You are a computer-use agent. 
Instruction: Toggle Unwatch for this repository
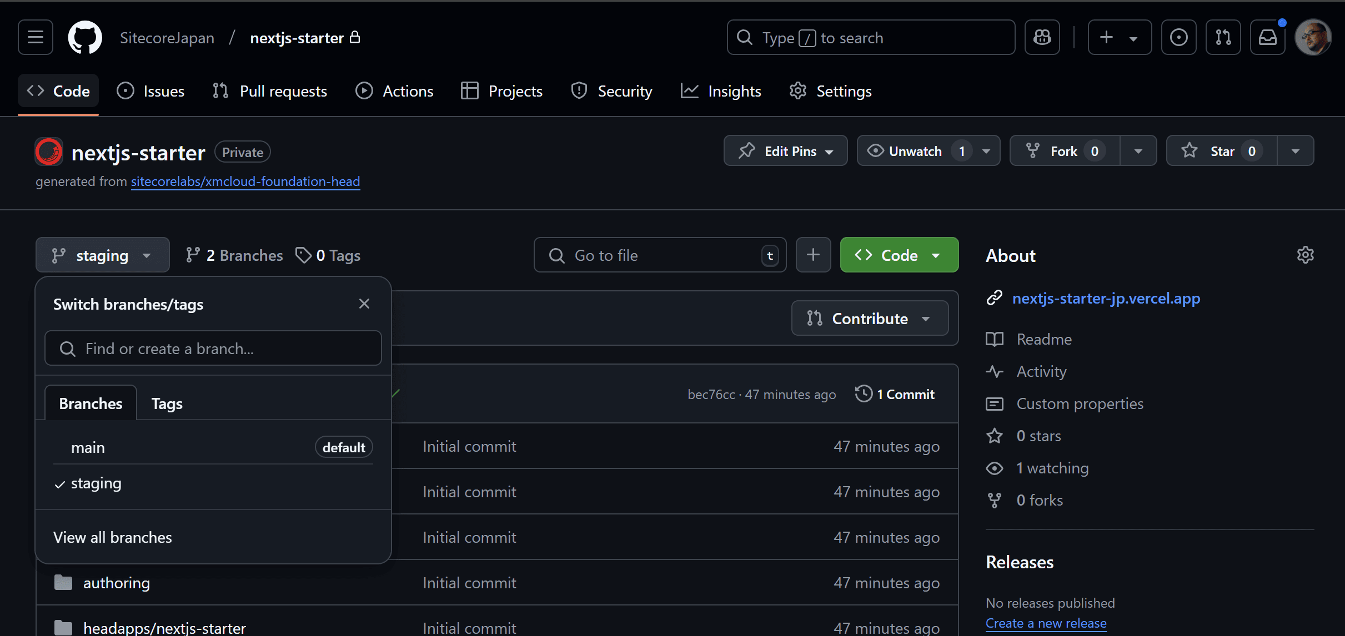pyautogui.click(x=915, y=151)
